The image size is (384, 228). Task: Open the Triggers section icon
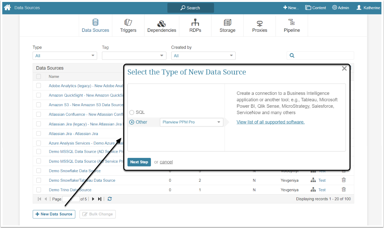pos(128,23)
